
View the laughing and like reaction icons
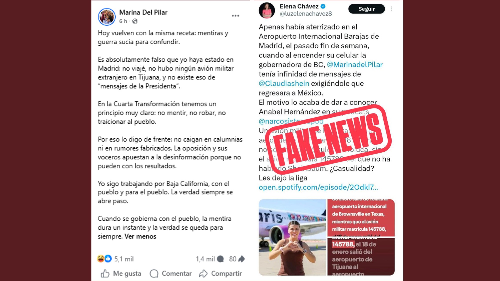click(104, 259)
